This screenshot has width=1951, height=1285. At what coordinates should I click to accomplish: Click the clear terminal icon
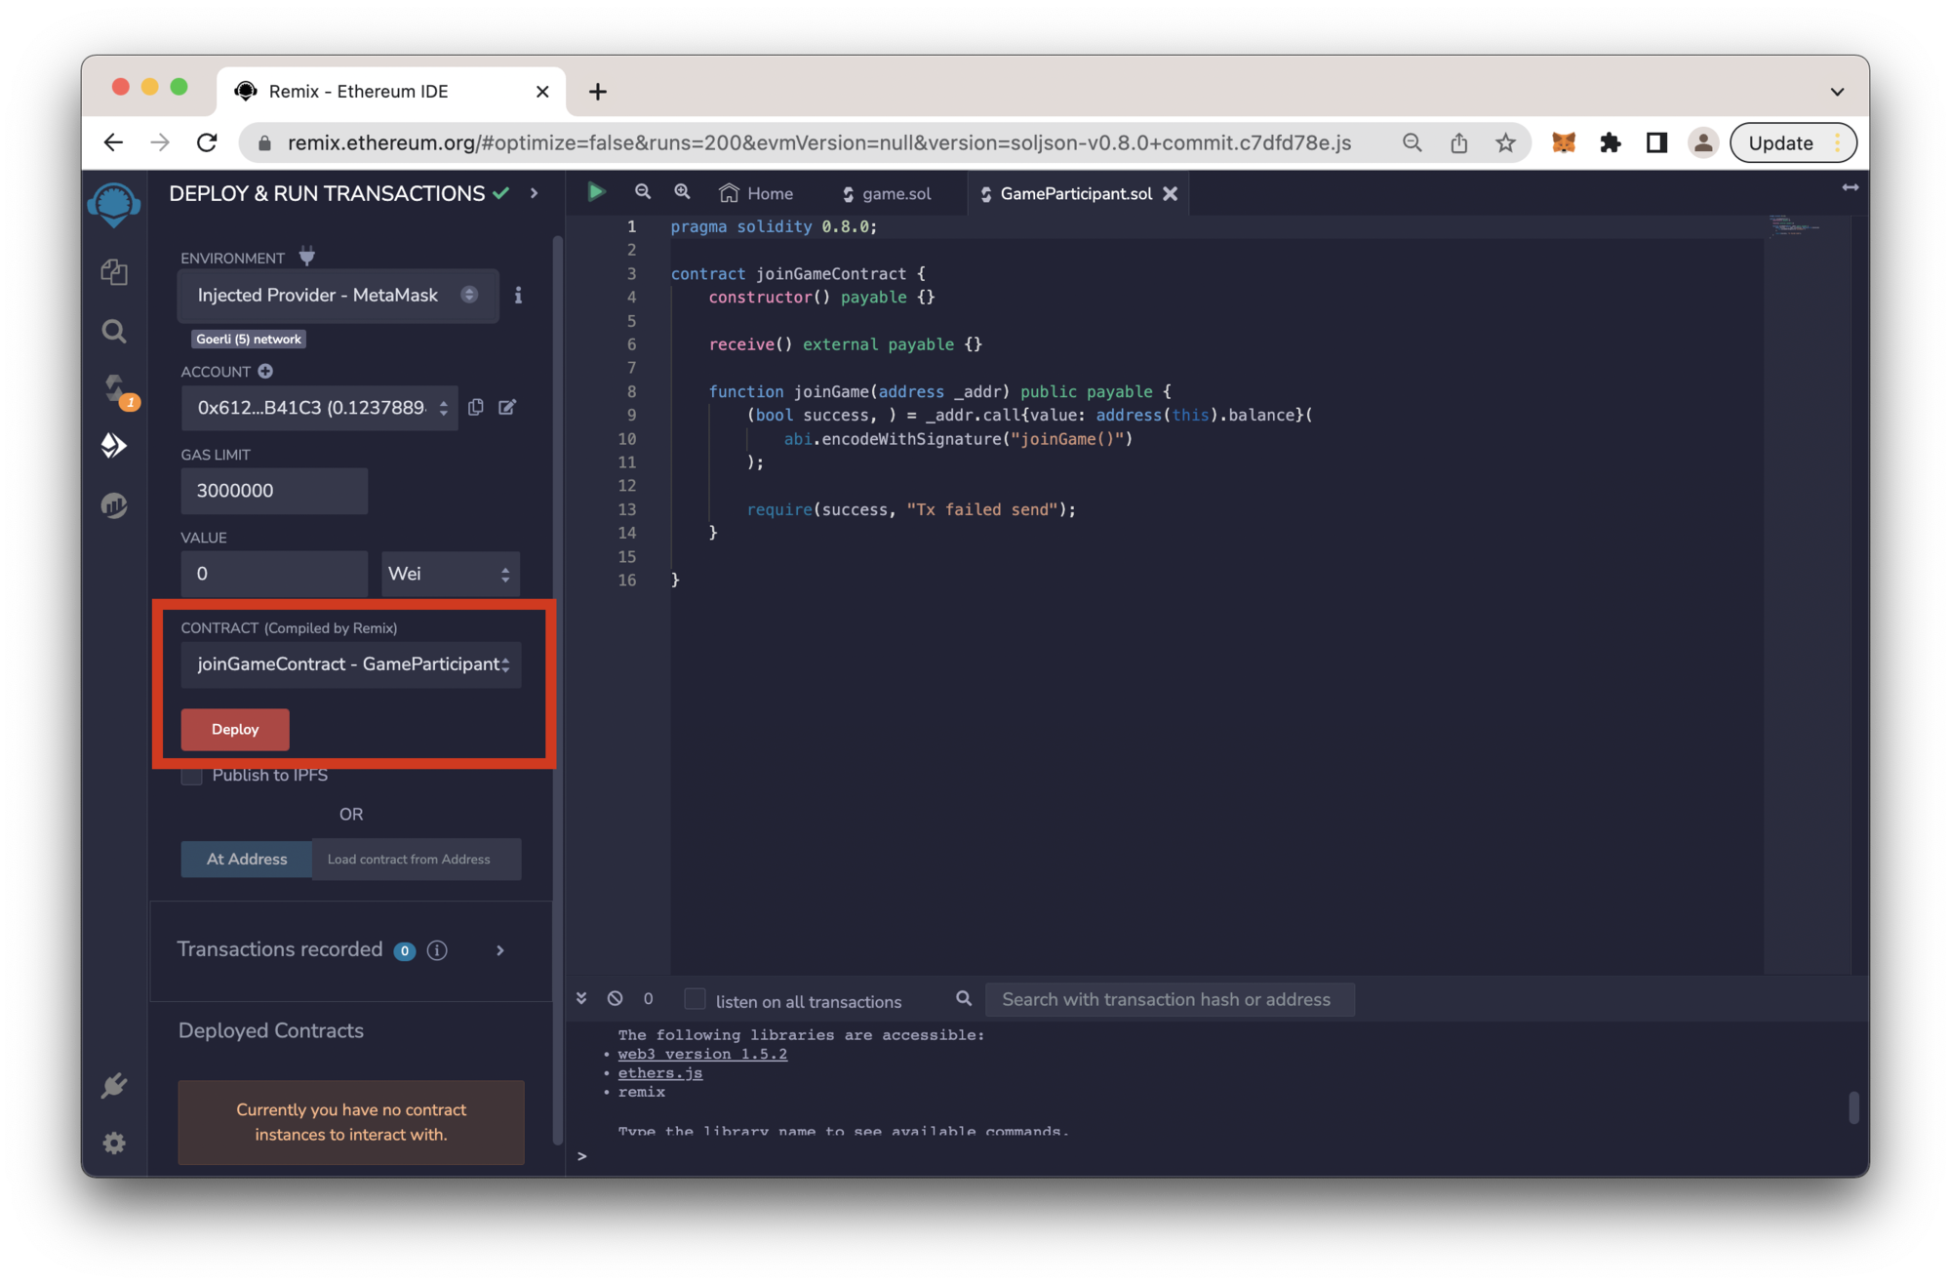click(x=615, y=998)
